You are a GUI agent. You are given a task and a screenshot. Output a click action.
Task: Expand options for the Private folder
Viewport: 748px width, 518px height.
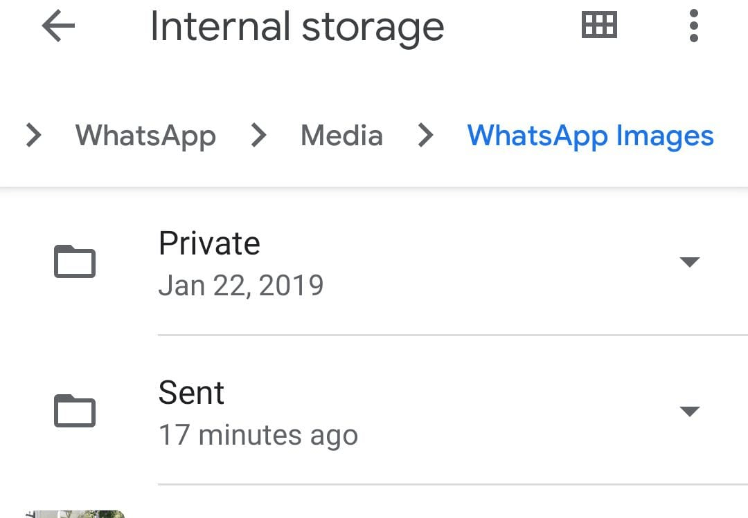(x=690, y=262)
